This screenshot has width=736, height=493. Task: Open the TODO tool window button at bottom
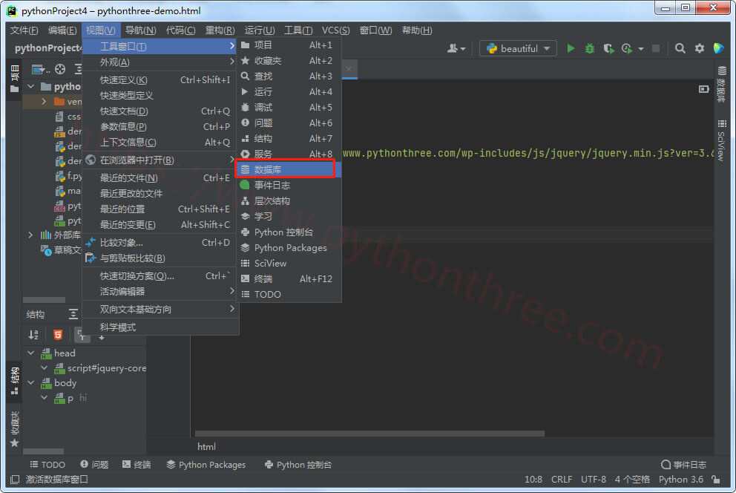pyautogui.click(x=47, y=465)
